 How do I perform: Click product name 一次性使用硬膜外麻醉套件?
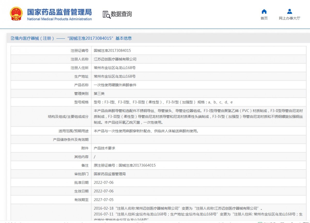(115, 85)
